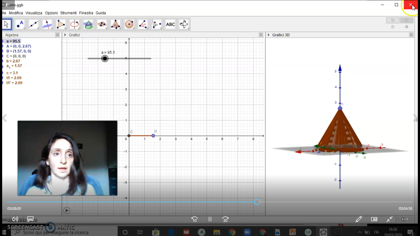
Task: Click the slider a = 95.5 handle
Action: click(105, 58)
